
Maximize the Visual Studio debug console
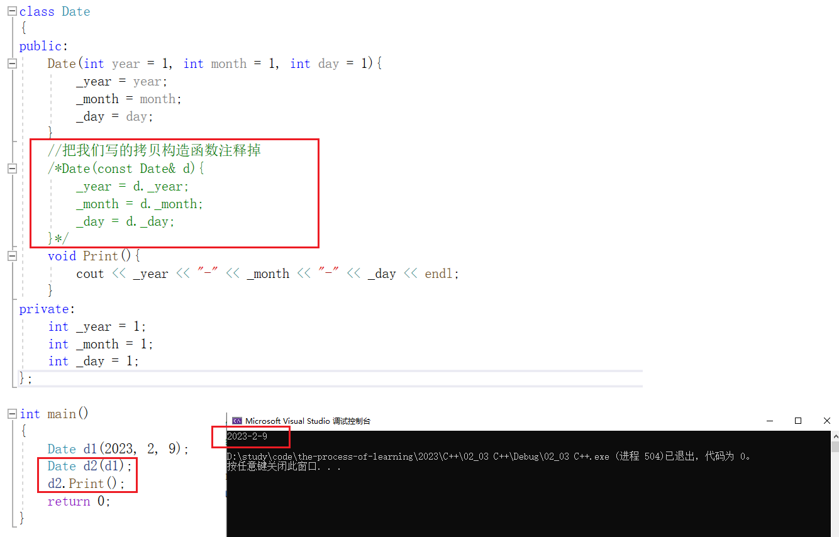pos(798,421)
